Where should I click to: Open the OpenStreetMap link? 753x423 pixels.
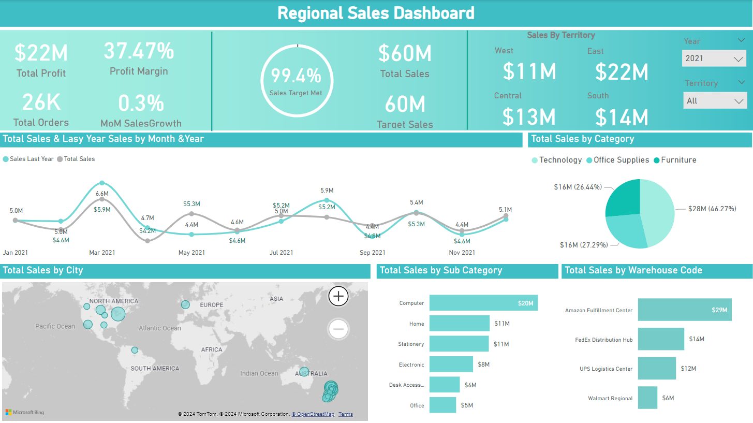point(313,414)
